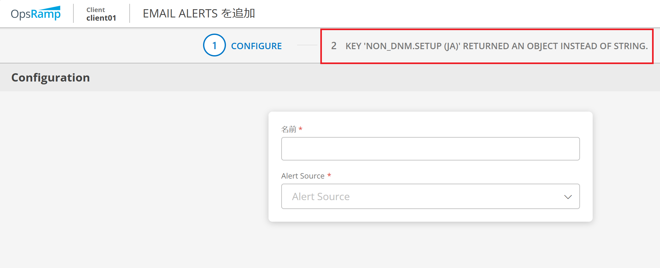Go to the step 2 'KEY NON_DNM.SETUP' label
Image resolution: width=660 pixels, height=268 pixels.
coord(497,46)
